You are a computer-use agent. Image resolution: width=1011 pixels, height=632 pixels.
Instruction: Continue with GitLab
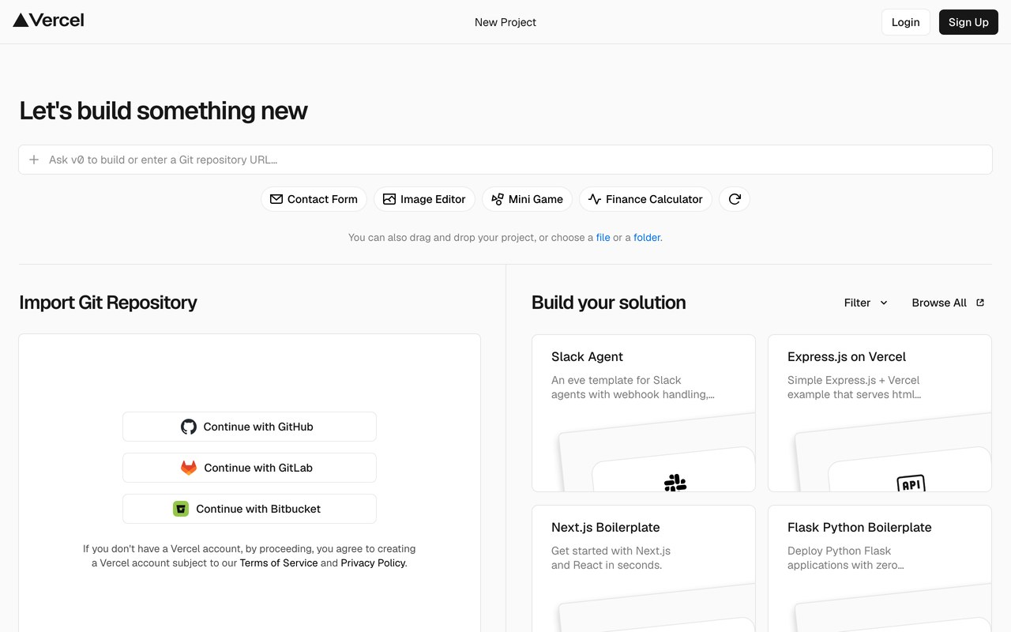pos(250,468)
